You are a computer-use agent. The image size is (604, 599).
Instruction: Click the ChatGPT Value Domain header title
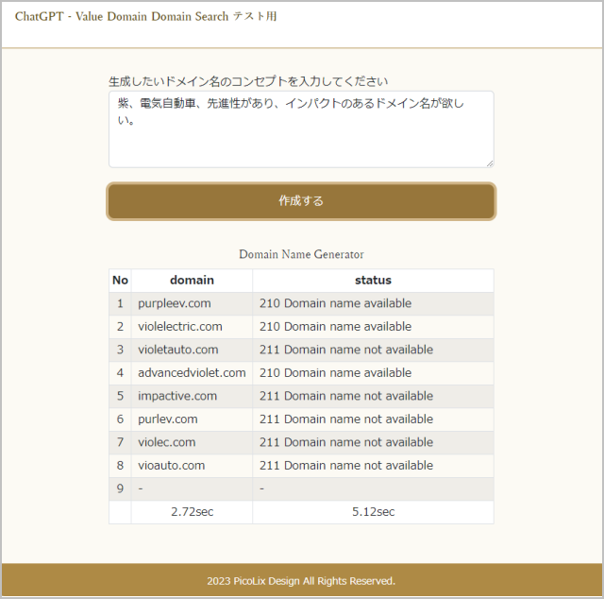[145, 17]
